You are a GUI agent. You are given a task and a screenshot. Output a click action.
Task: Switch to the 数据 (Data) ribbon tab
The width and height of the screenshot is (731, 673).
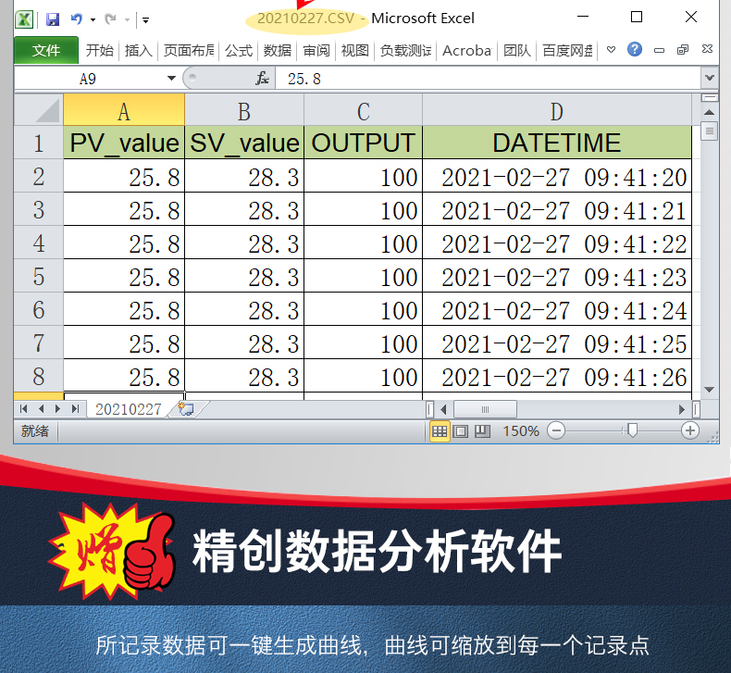click(x=277, y=51)
